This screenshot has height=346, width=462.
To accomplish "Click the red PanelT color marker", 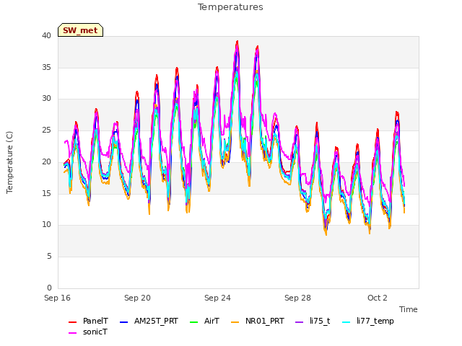I will click(72, 322).
